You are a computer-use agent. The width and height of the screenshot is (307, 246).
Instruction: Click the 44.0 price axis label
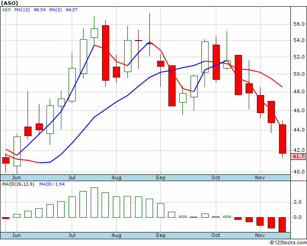click(299, 130)
